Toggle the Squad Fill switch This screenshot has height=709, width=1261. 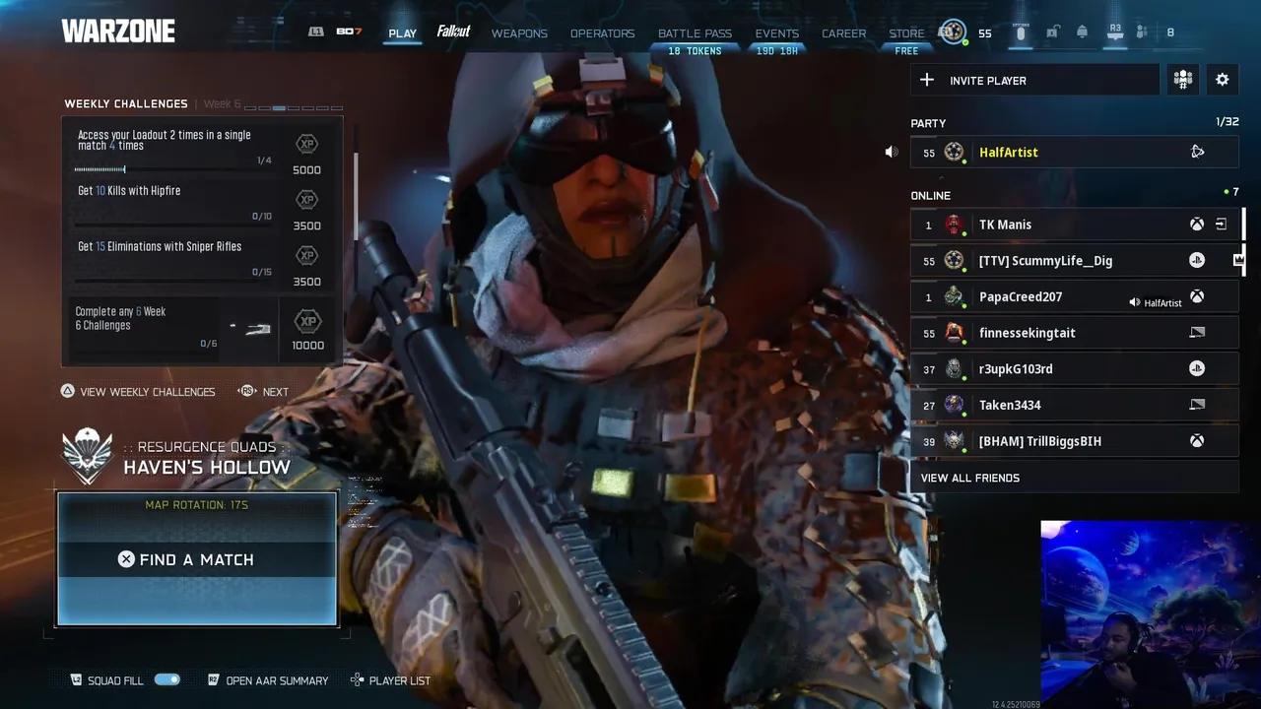click(167, 679)
